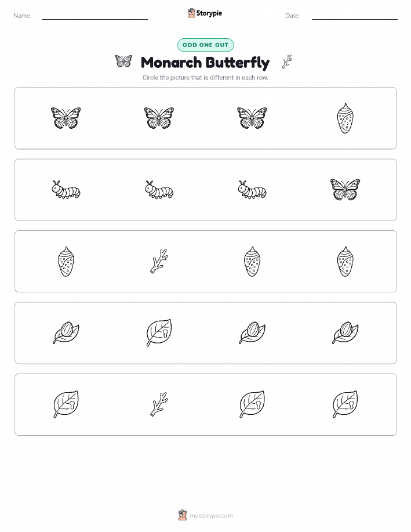Circle the chrysalis in the first row
411x532 pixels.
pyautogui.click(x=345, y=118)
